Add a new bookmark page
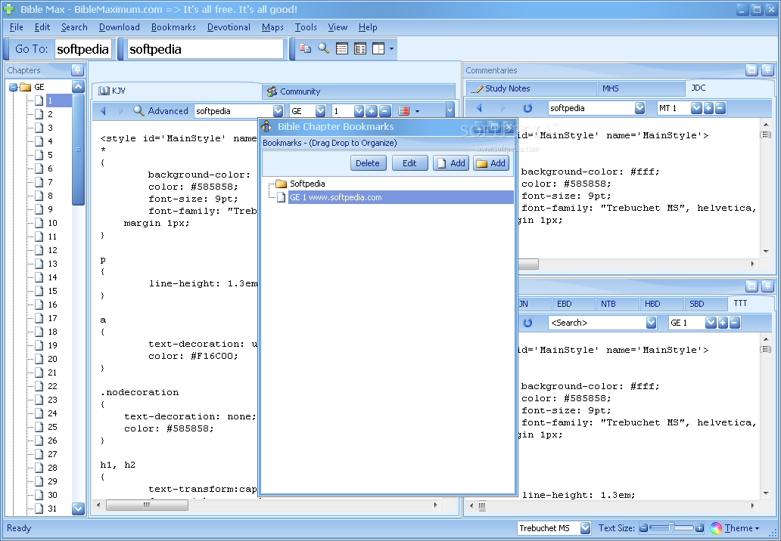Viewport: 781px width, 541px height. point(451,163)
